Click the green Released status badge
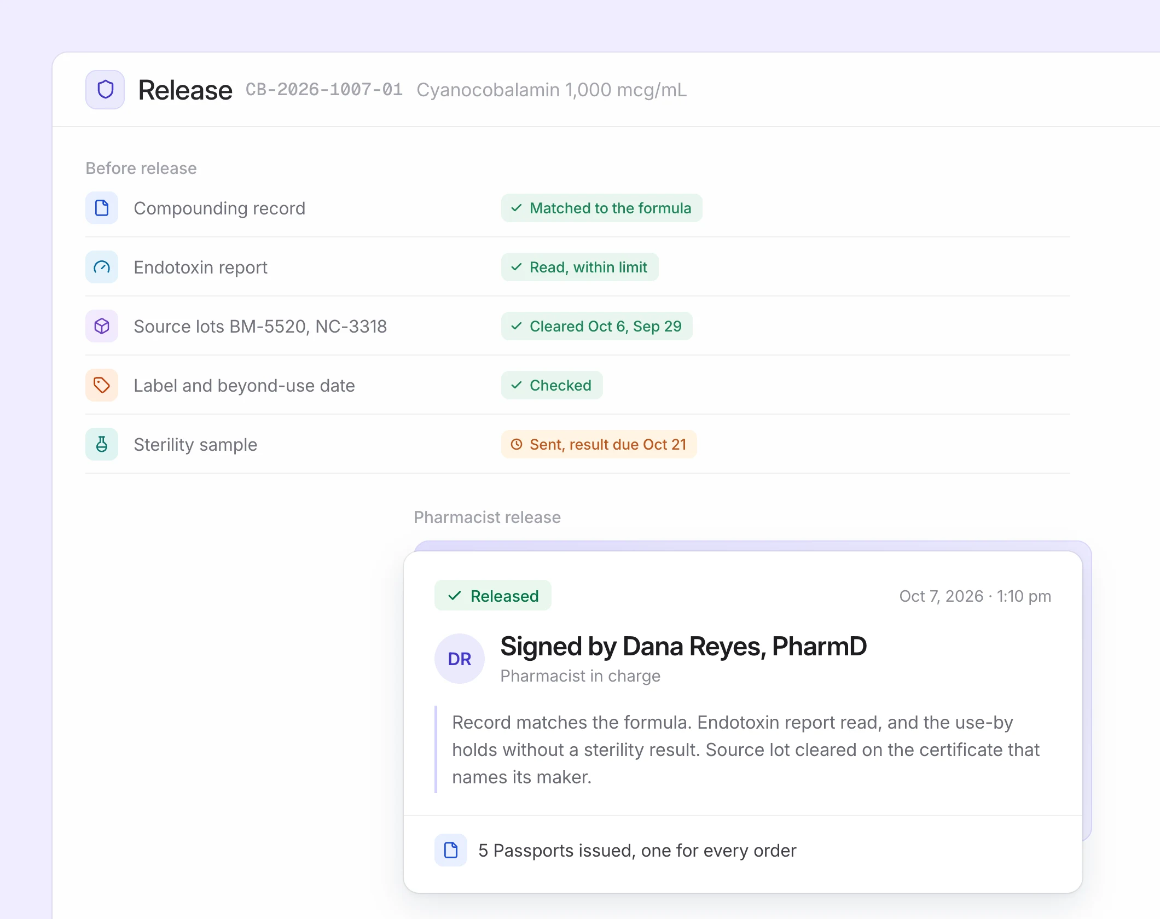The width and height of the screenshot is (1160, 919). (x=493, y=595)
